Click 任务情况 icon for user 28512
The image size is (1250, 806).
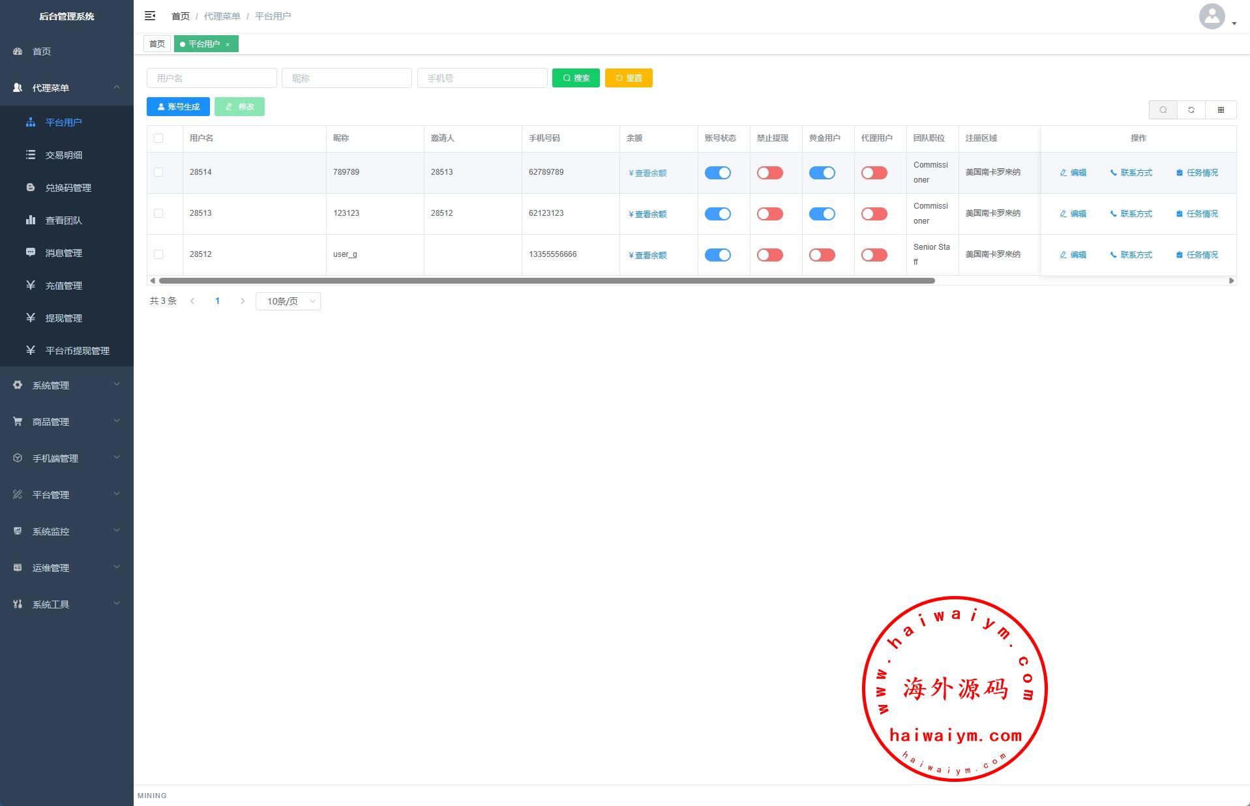tap(1179, 255)
